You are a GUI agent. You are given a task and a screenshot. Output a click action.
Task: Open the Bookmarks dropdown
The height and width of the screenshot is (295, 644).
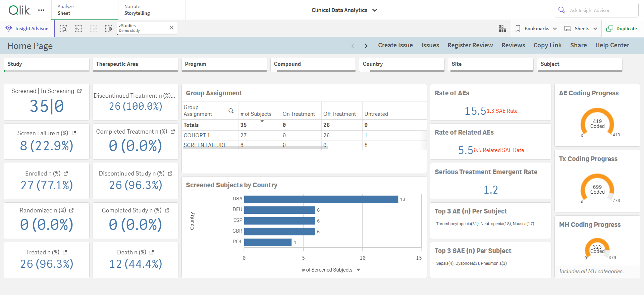(536, 29)
